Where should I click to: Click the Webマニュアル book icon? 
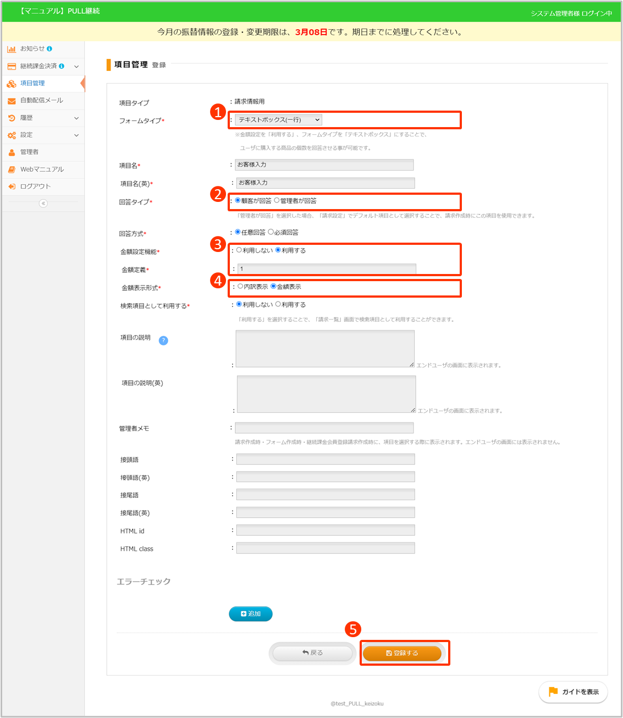12,169
